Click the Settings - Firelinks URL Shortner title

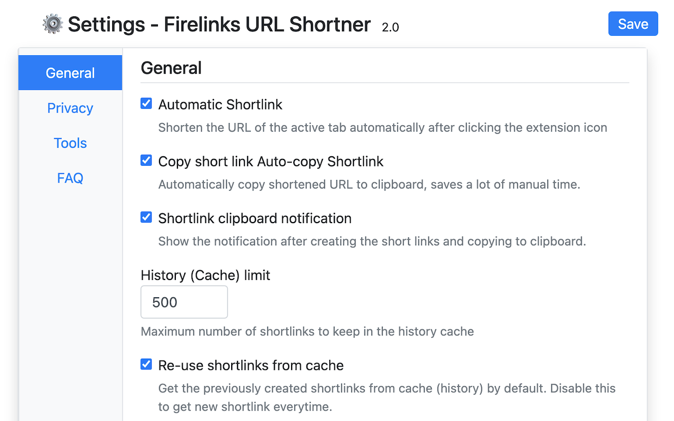220,24
